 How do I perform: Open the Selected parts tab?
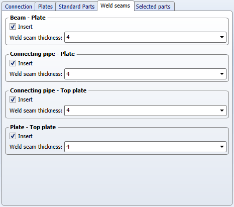(153, 7)
